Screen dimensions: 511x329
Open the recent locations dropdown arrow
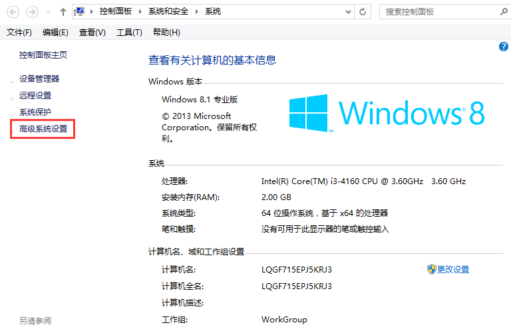[x=49, y=12]
